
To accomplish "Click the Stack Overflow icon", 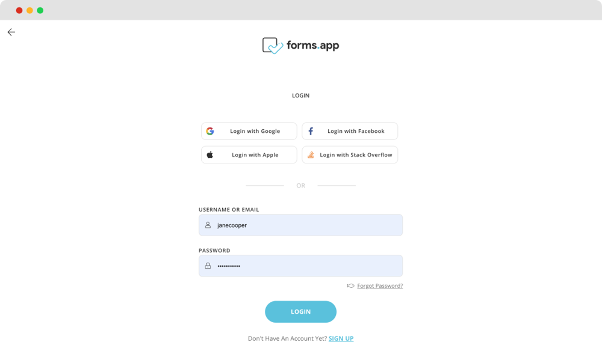I will tap(311, 154).
